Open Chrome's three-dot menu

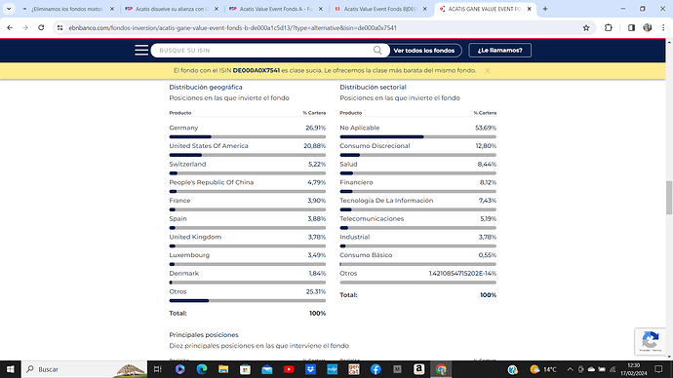click(x=663, y=28)
